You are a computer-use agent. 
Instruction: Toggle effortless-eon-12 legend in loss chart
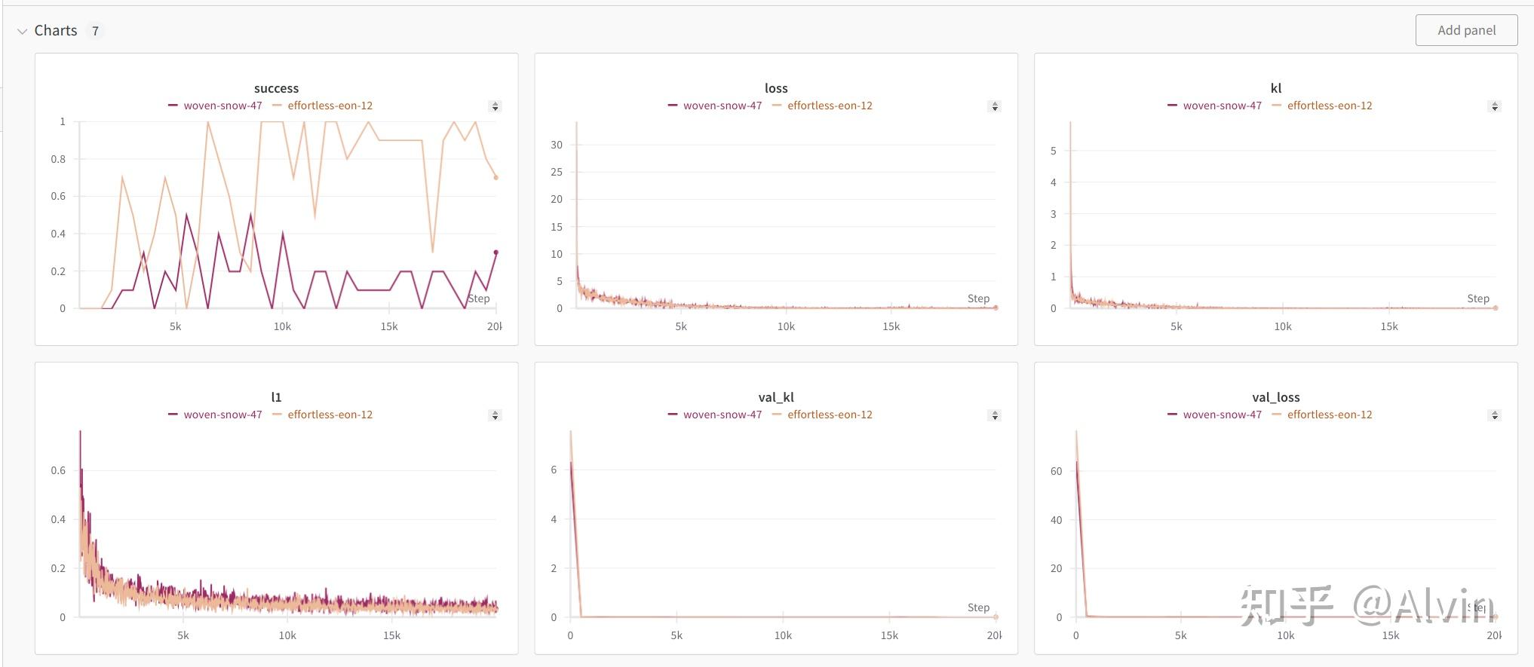coord(830,106)
